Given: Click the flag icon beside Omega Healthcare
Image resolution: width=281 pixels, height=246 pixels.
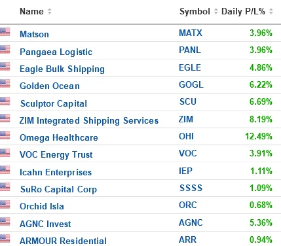Looking at the screenshot, I should coord(5,135).
